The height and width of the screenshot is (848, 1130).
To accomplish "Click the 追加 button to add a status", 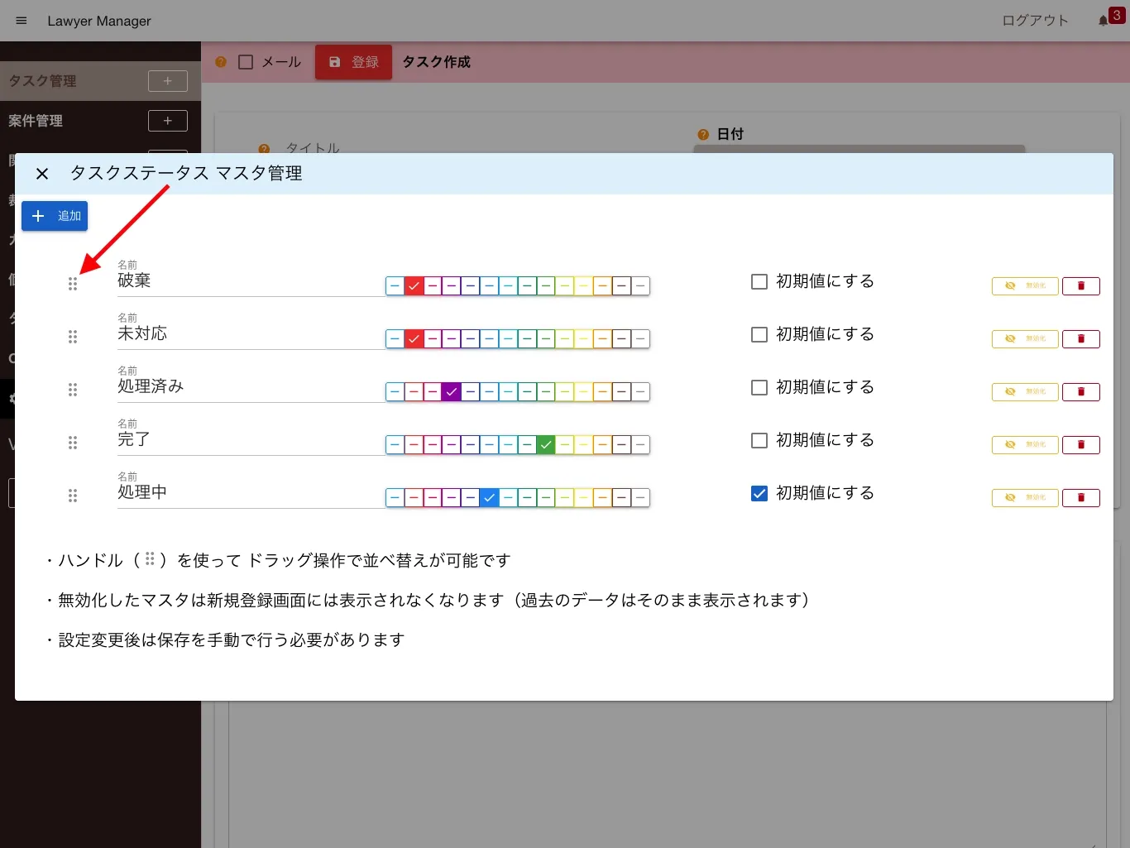I will pyautogui.click(x=55, y=216).
